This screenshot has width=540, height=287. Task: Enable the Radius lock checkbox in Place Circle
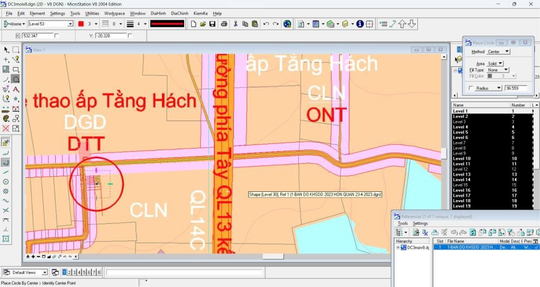[x=471, y=88]
